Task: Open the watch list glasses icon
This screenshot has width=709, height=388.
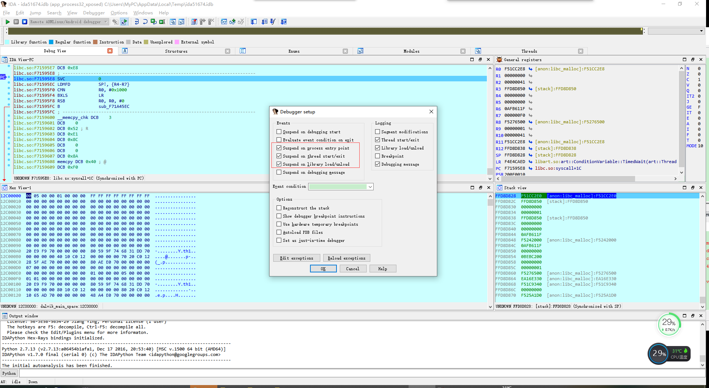Action: [x=224, y=22]
